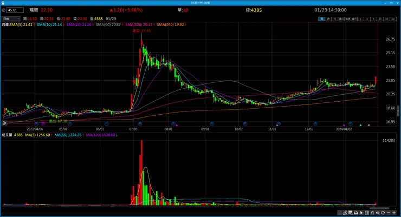401x217 pixels.
Task: Open the indicator settings wrench icon
Action: [372, 213]
